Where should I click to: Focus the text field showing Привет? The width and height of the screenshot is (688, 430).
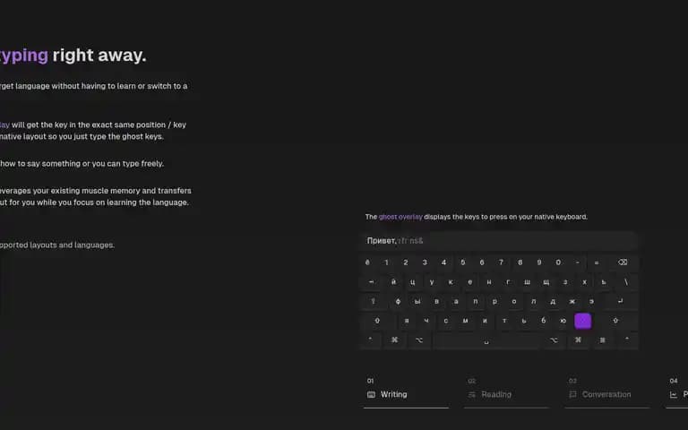pyautogui.click(x=498, y=240)
